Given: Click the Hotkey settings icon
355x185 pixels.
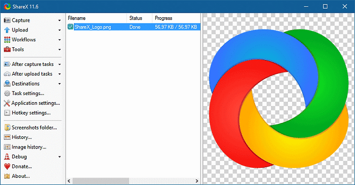Looking at the screenshot, I should tap(7, 113).
